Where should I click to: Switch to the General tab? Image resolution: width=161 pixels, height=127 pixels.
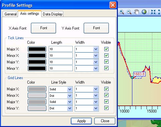[10, 14]
